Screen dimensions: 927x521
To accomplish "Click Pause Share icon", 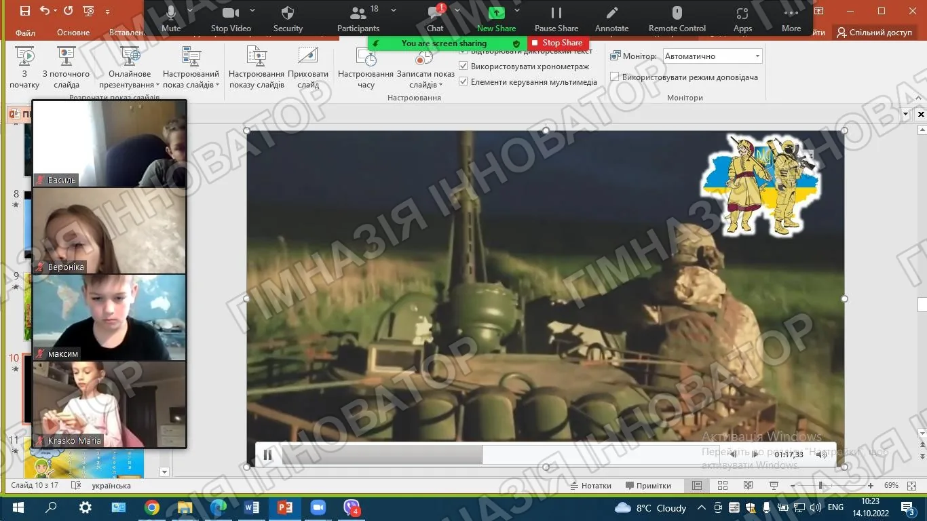I will pos(556,13).
